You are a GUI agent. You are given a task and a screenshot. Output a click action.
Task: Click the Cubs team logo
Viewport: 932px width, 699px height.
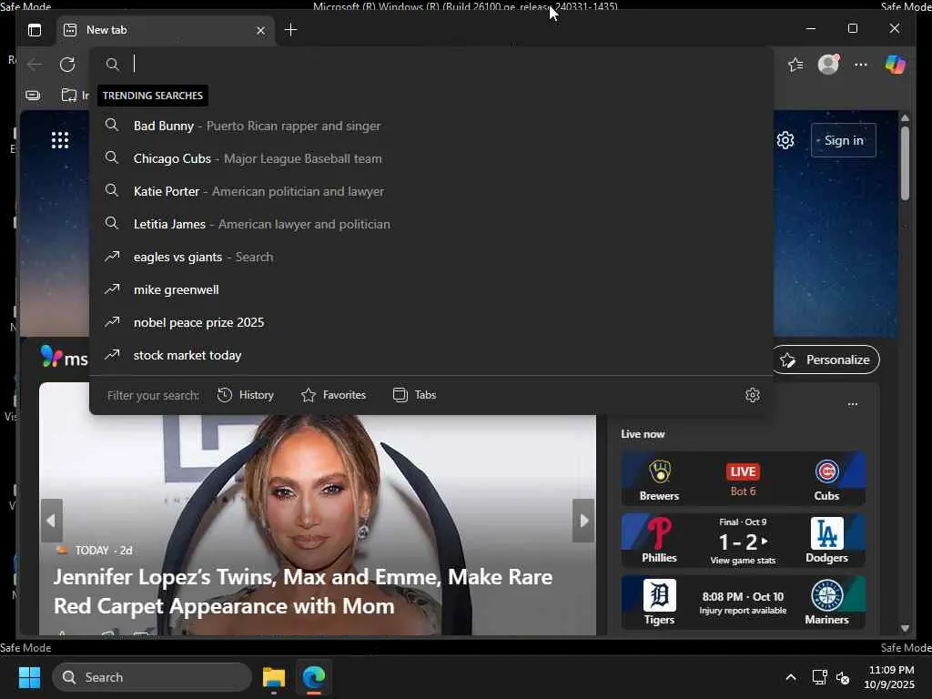coord(826,472)
